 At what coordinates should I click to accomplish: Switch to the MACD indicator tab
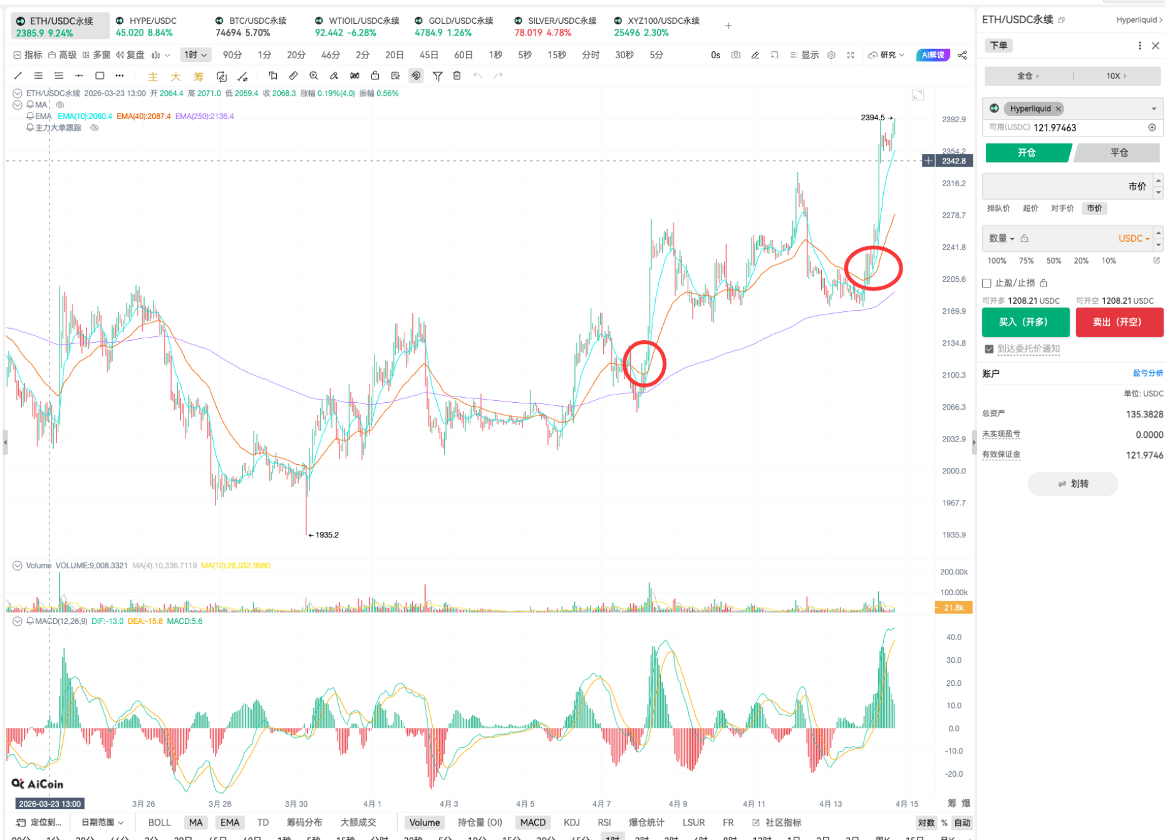tap(532, 822)
